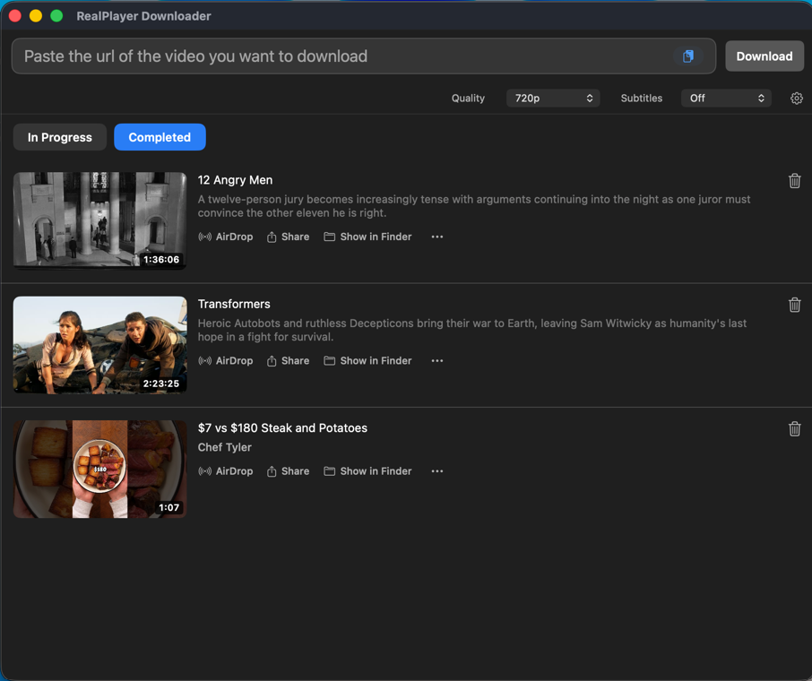Open more options for Steak and Potatoes
This screenshot has height=681, width=812.
coord(437,470)
